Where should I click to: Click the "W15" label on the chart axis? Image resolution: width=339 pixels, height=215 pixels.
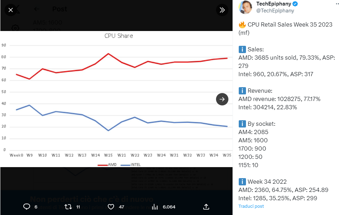108,155
